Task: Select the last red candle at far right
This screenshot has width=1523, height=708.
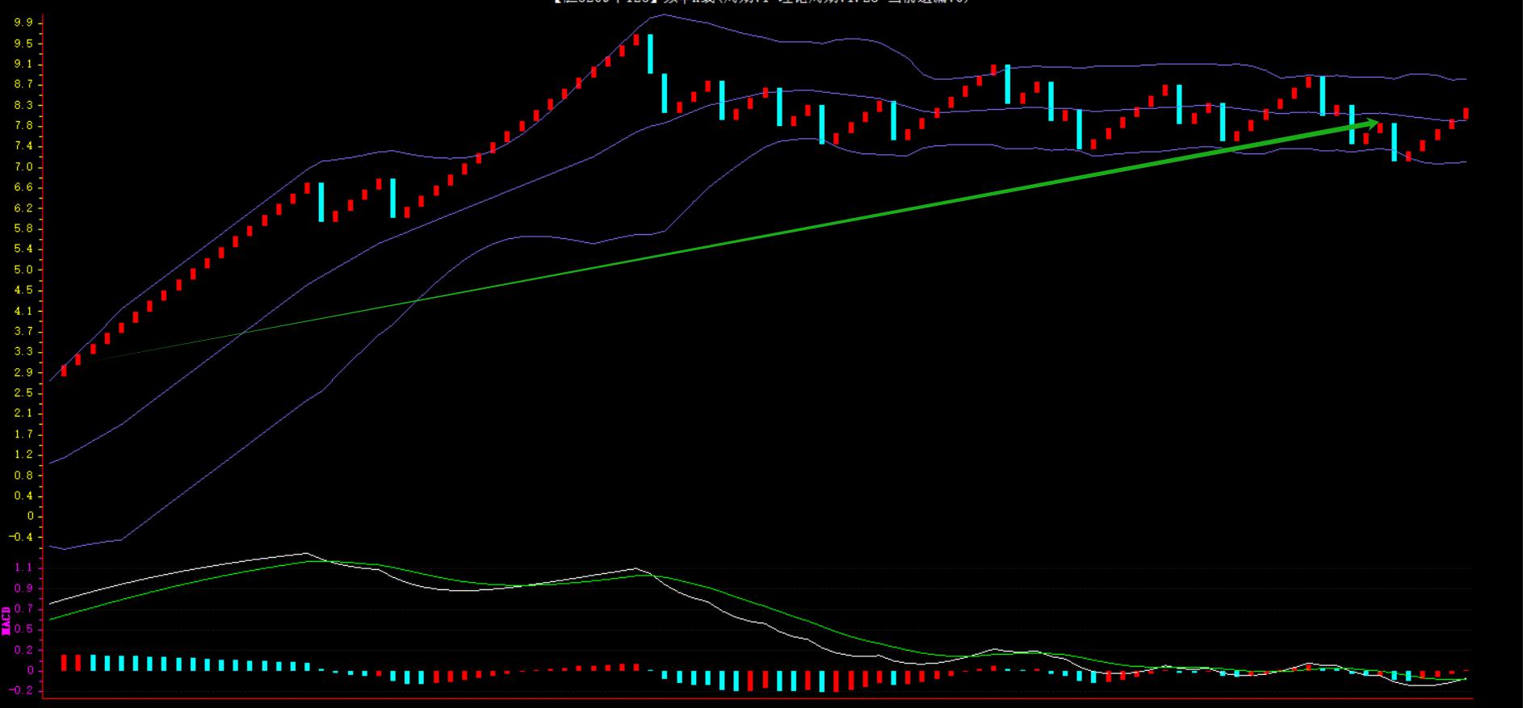Action: pyautogui.click(x=1466, y=114)
